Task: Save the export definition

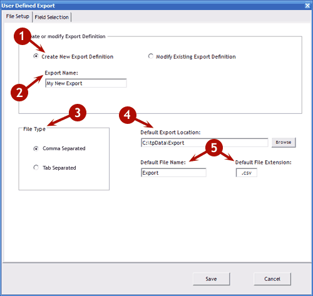Action: click(212, 279)
